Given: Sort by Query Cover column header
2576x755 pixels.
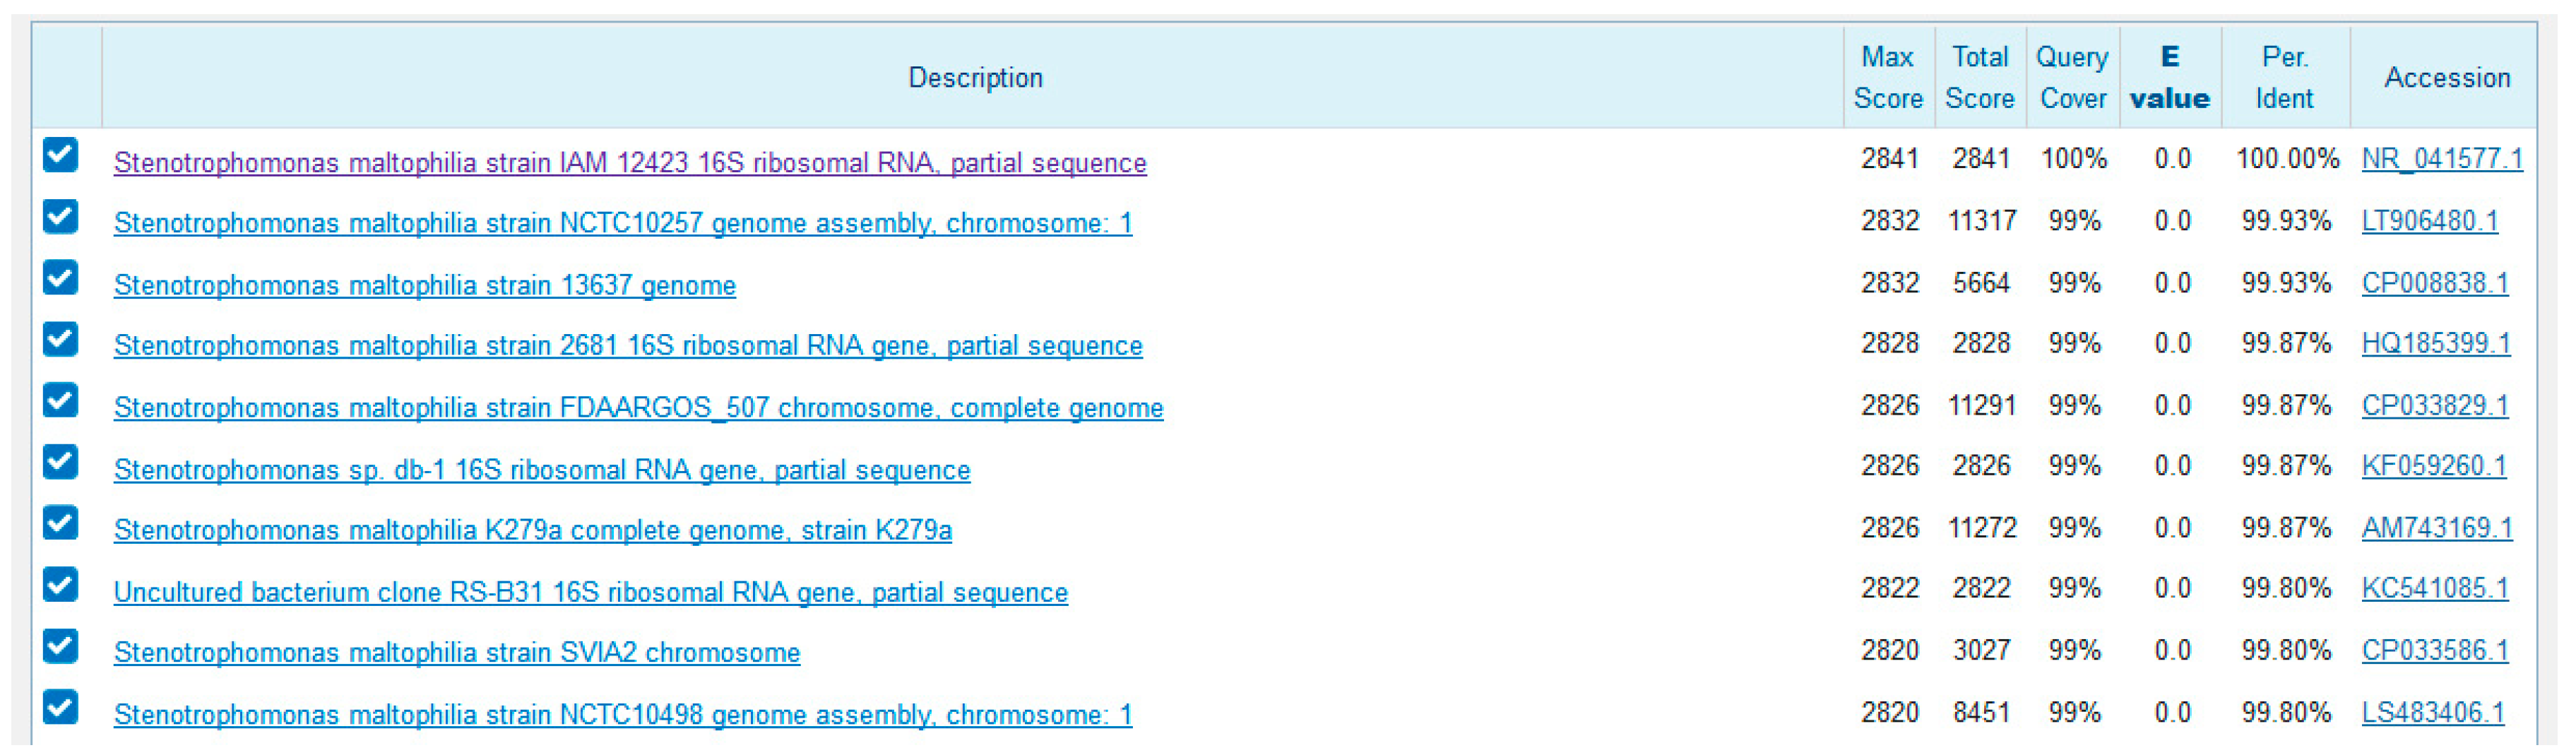Looking at the screenshot, I should (2072, 78).
